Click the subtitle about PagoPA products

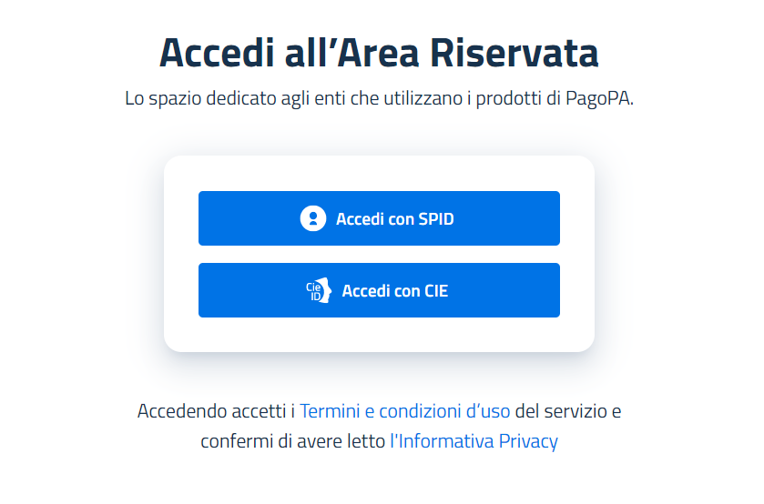pyautogui.click(x=379, y=98)
